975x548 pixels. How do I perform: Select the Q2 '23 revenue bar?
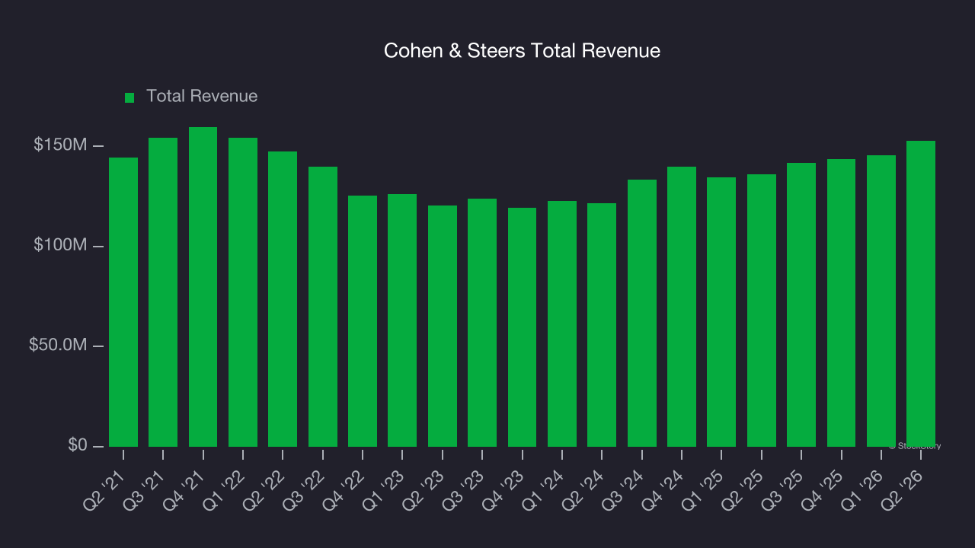click(443, 326)
